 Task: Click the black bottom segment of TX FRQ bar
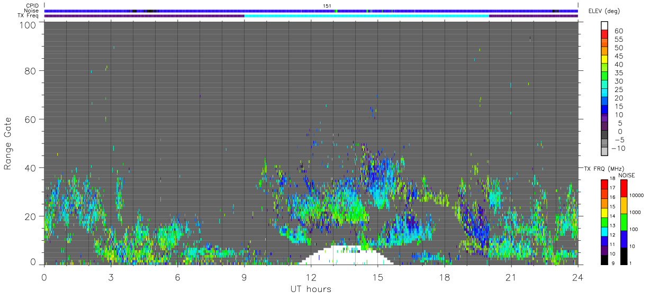pos(604,260)
